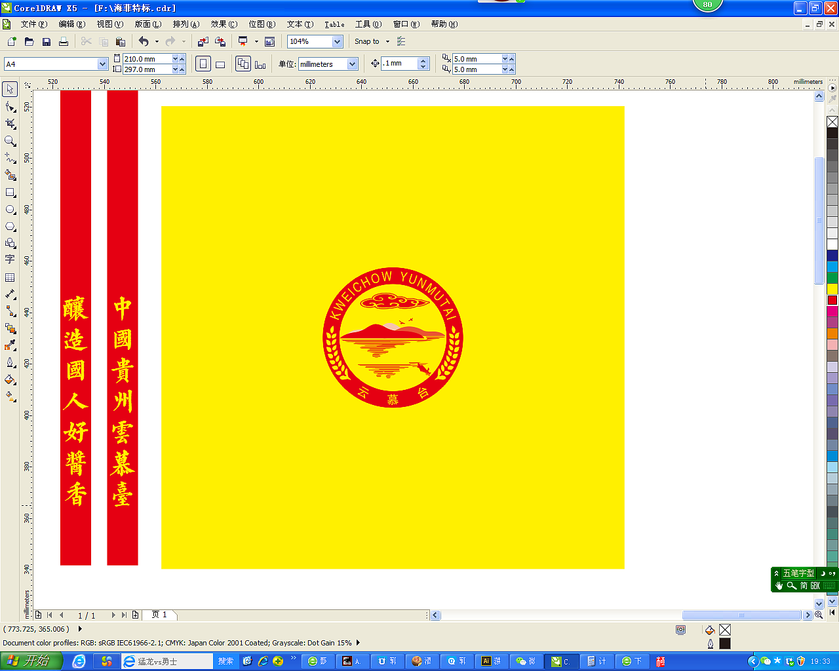The image size is (839, 671).
Task: Click the red swatch in palette
Action: click(x=832, y=299)
